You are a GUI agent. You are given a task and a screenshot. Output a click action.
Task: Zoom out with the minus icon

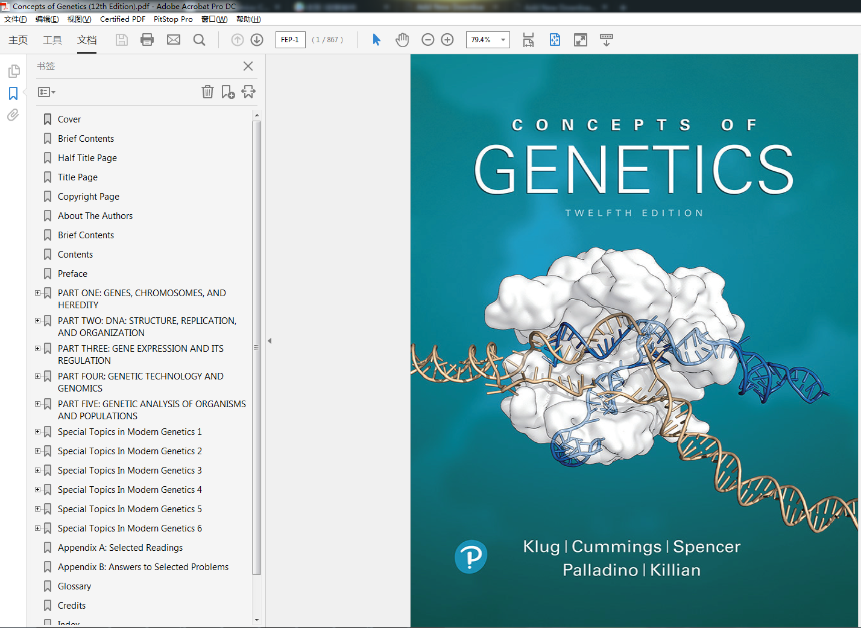point(428,40)
